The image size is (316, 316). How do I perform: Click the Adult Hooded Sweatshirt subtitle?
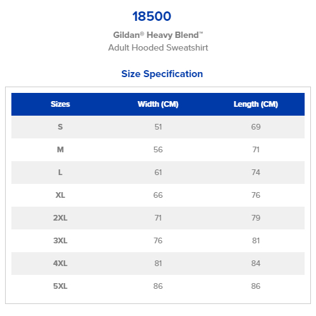(158, 47)
